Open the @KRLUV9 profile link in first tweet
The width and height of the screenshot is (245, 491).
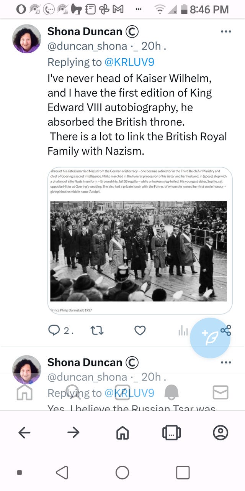click(x=129, y=62)
